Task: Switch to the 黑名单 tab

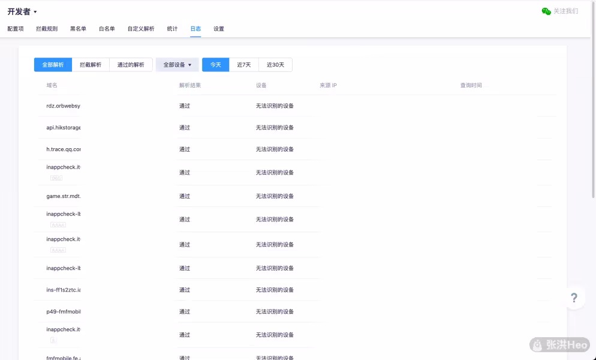Action: click(x=78, y=29)
